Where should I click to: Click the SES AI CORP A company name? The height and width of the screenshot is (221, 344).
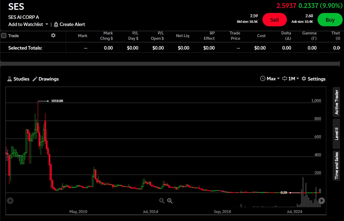click(x=24, y=17)
